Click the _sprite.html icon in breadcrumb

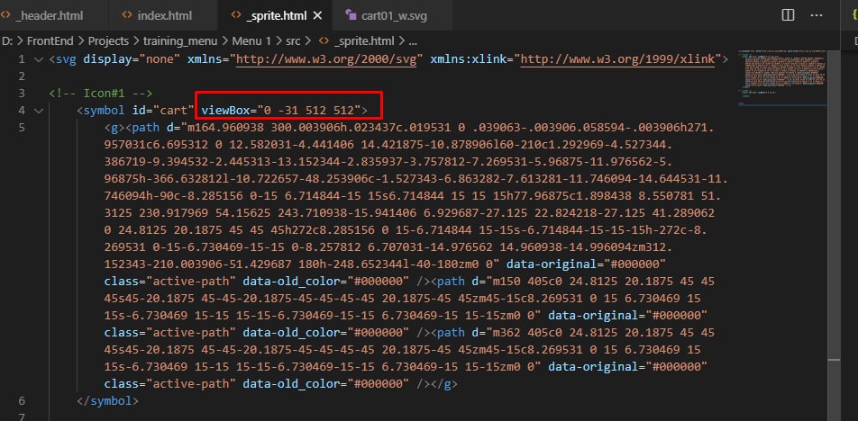324,41
